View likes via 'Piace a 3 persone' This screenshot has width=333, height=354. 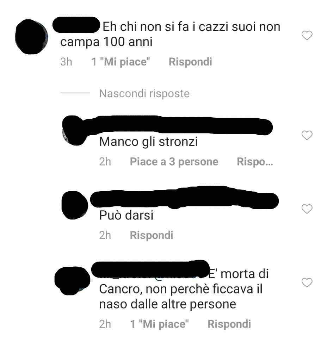point(174,162)
